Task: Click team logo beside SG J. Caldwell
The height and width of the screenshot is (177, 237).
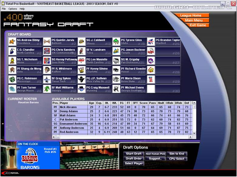Action: [x=82, y=41]
